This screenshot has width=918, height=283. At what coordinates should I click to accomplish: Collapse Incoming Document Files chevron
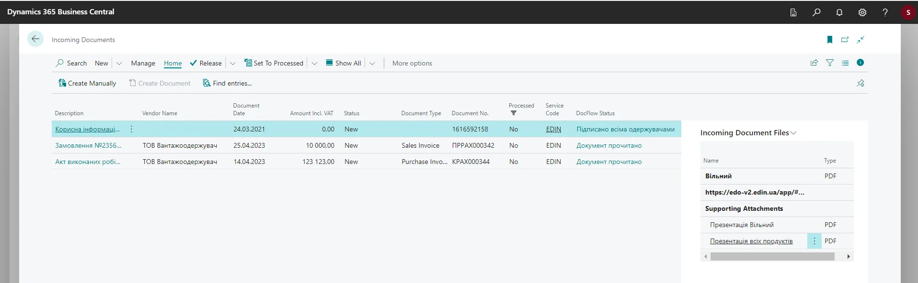click(794, 133)
